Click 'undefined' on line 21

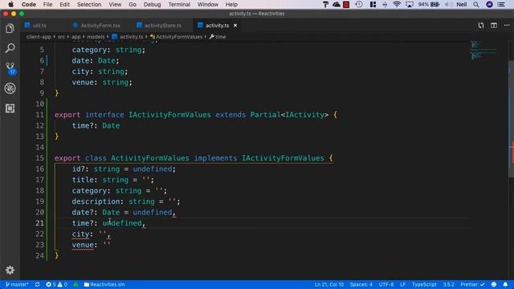[x=122, y=223]
